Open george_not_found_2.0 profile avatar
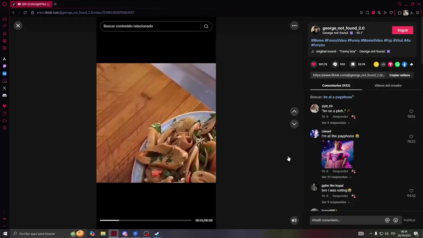Screen dimensions: 423x238 315,30
